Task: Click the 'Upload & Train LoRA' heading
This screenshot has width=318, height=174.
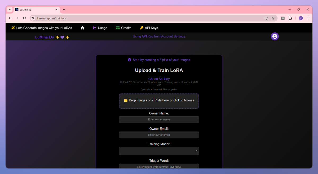Action: tap(159, 70)
